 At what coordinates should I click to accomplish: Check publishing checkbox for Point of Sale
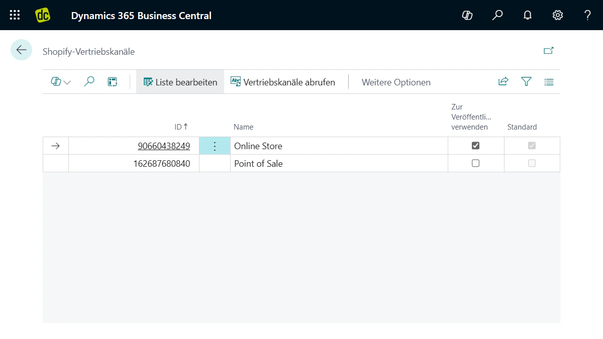475,163
